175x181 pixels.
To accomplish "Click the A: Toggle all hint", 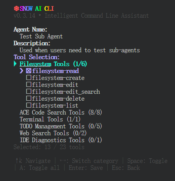I will [x=40, y=168].
